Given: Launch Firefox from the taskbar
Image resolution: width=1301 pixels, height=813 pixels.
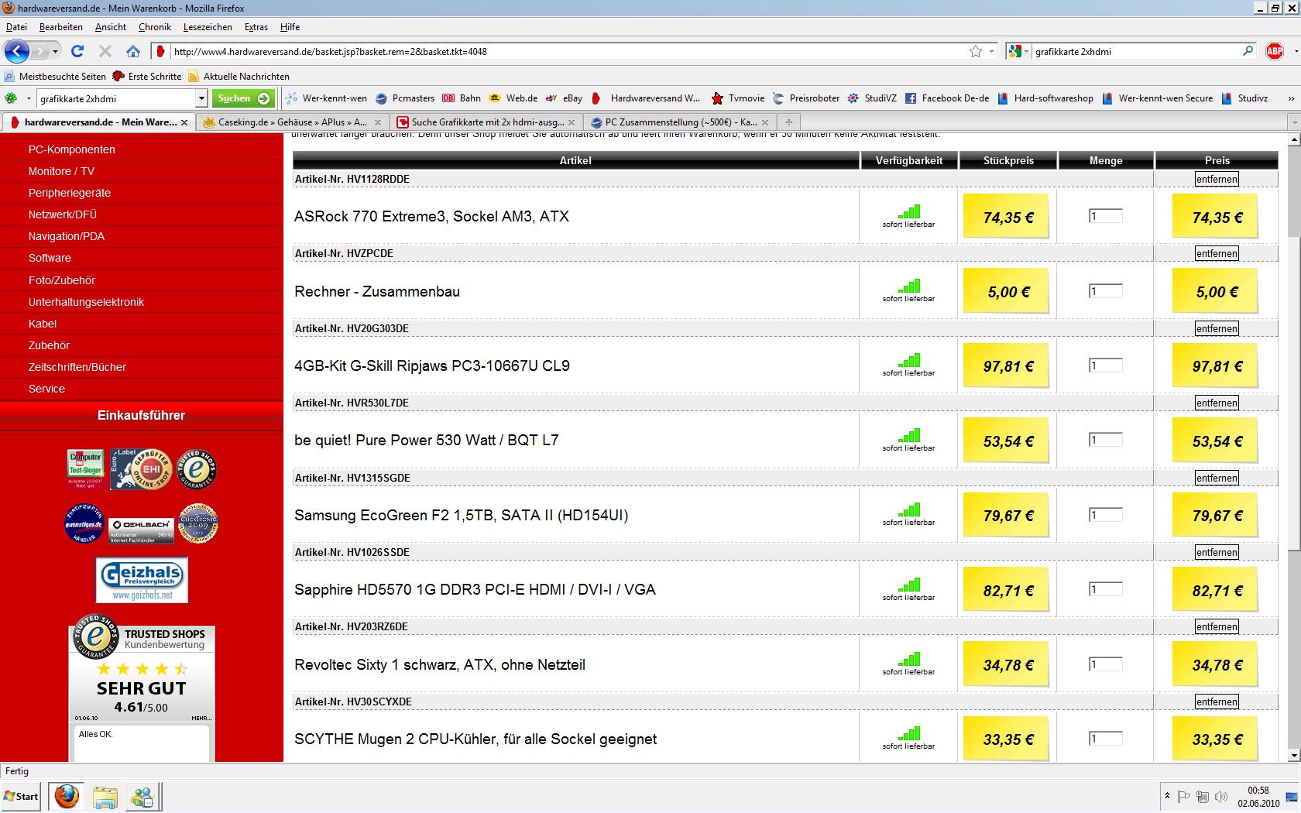Looking at the screenshot, I should click(x=67, y=796).
